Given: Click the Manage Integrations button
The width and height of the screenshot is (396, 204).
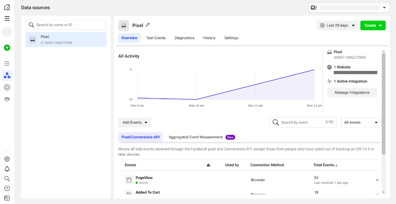Looking at the screenshot, I should 352,93.
